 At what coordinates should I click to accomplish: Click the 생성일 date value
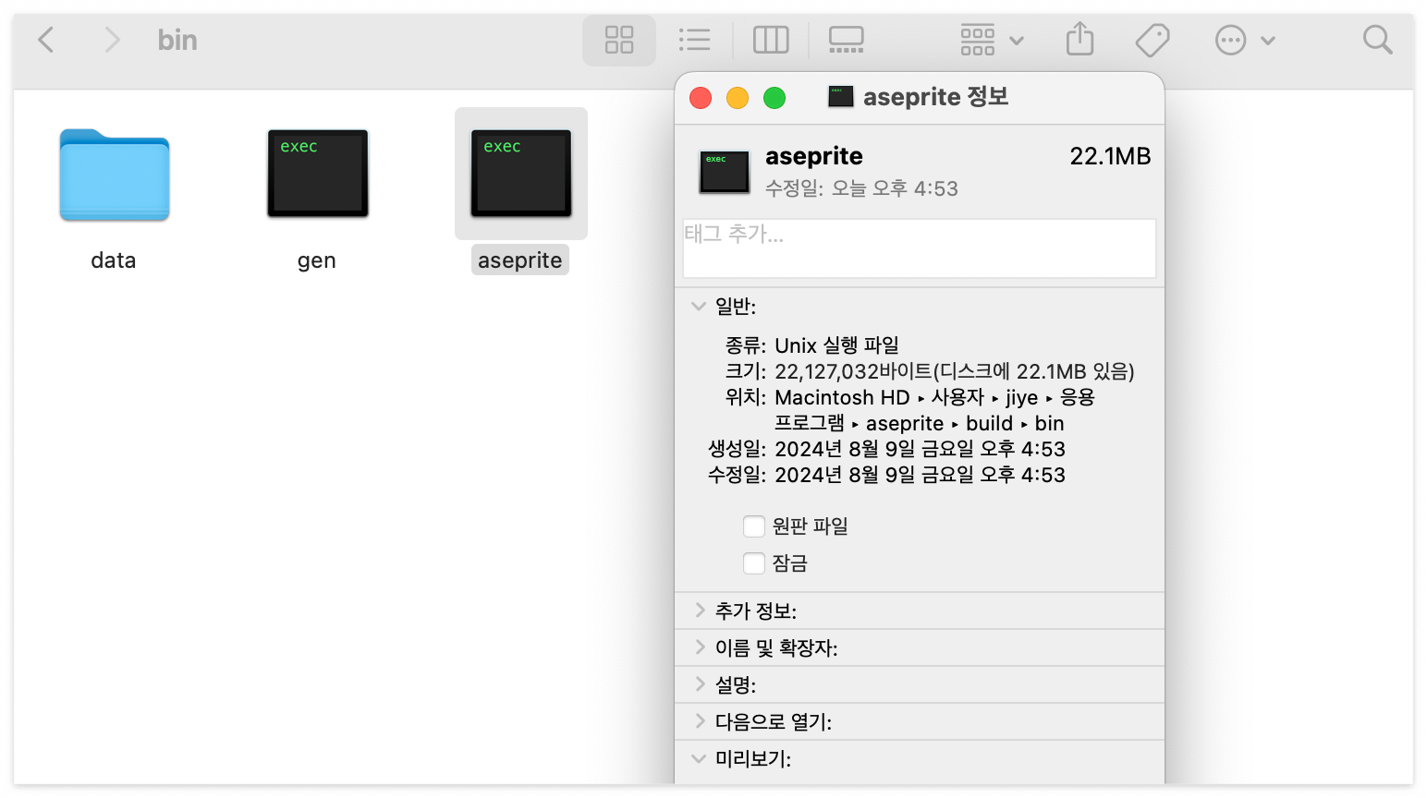[x=920, y=449]
